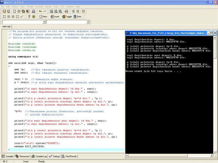Click the console window's vertical scrollbar
Image resolution: width=218 pixels, height=163 pixels.
[x=214, y=95]
